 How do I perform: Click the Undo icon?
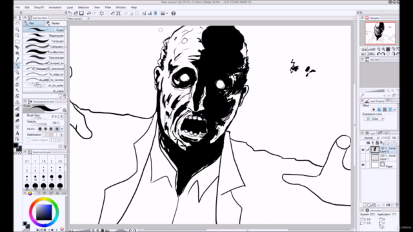(89, 14)
